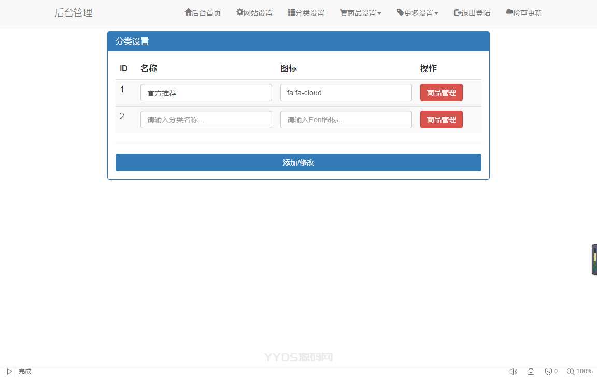
Task: Click the first-aid kit icon in status bar
Action: tap(531, 371)
